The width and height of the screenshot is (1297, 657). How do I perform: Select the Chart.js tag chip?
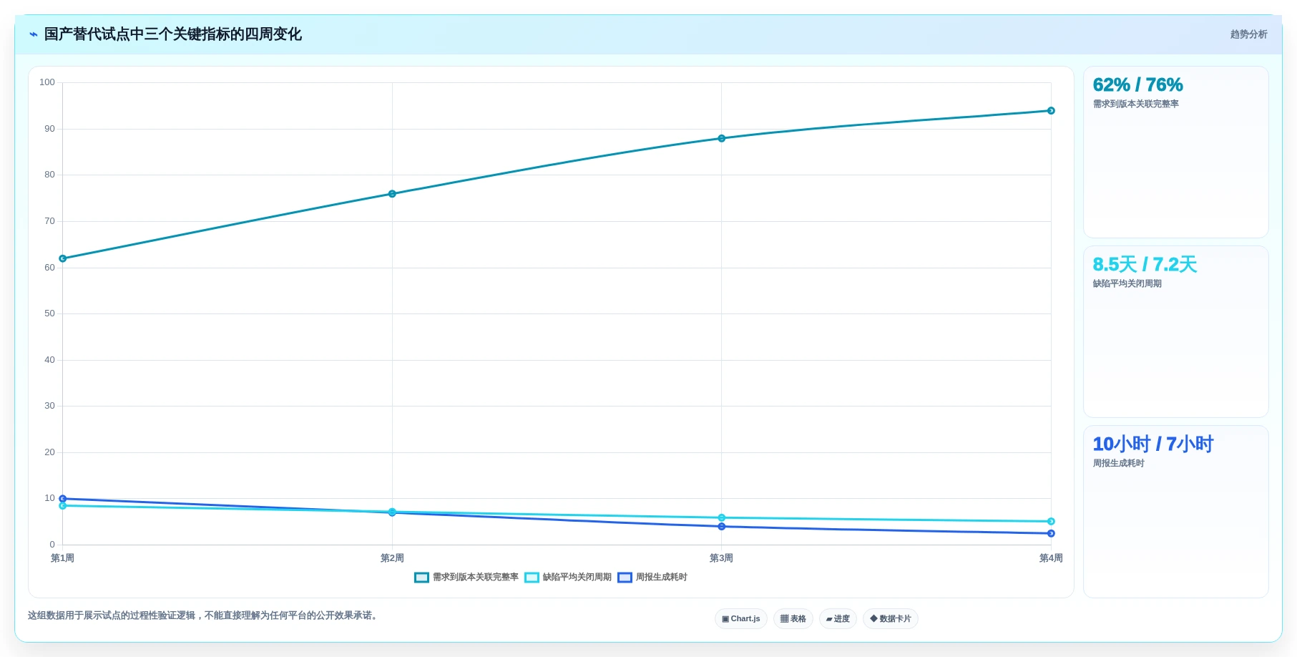click(741, 619)
